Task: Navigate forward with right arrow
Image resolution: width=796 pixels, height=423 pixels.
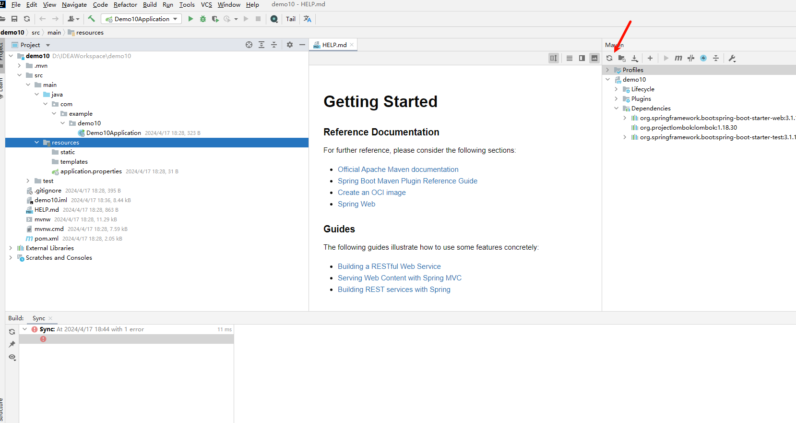Action: [x=55, y=19]
